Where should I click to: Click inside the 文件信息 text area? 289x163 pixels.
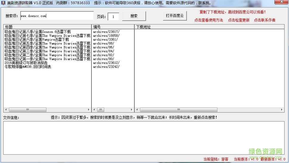tap(144, 138)
